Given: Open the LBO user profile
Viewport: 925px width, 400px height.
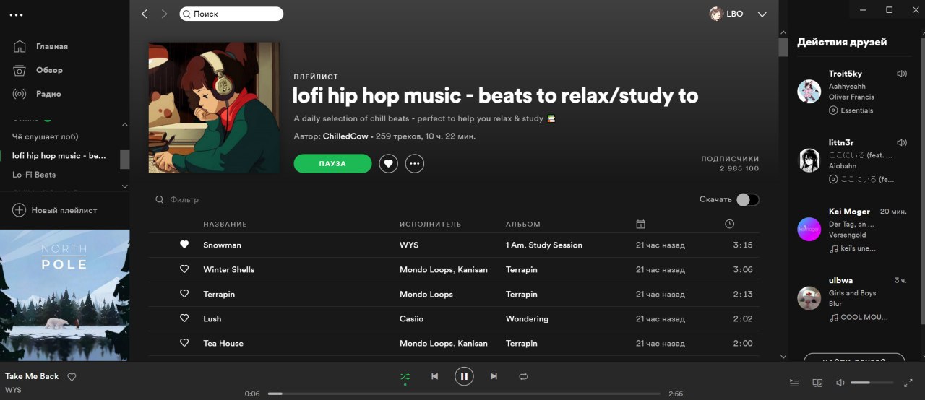Looking at the screenshot, I should 734,14.
